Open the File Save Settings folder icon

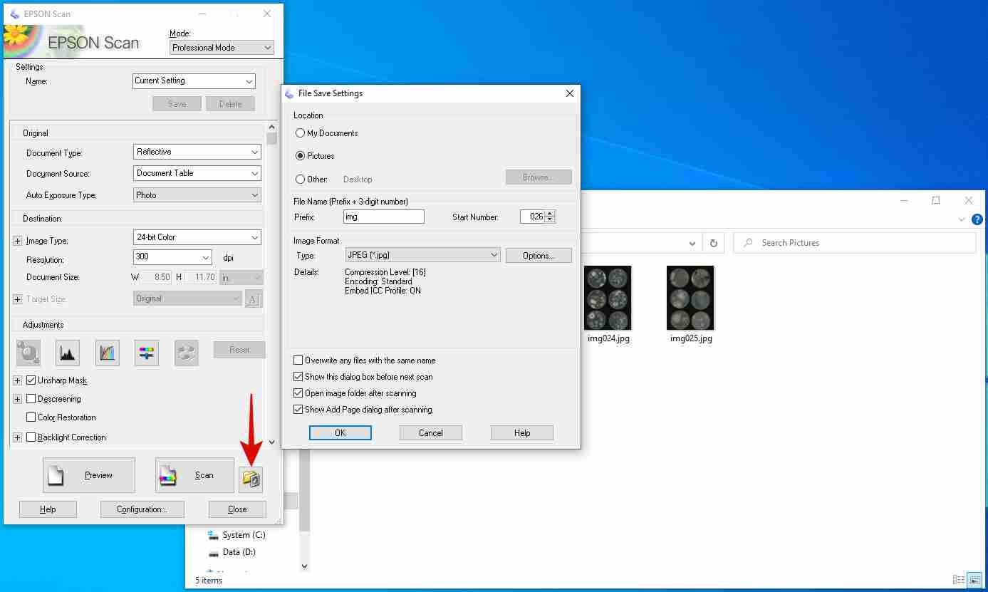251,478
